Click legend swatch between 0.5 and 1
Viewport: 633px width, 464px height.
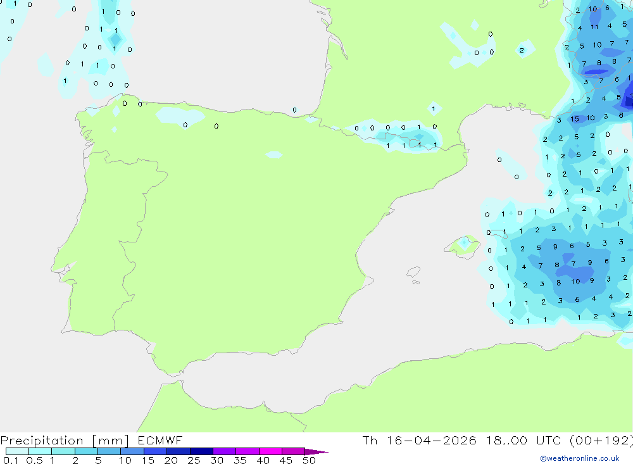click(41, 451)
